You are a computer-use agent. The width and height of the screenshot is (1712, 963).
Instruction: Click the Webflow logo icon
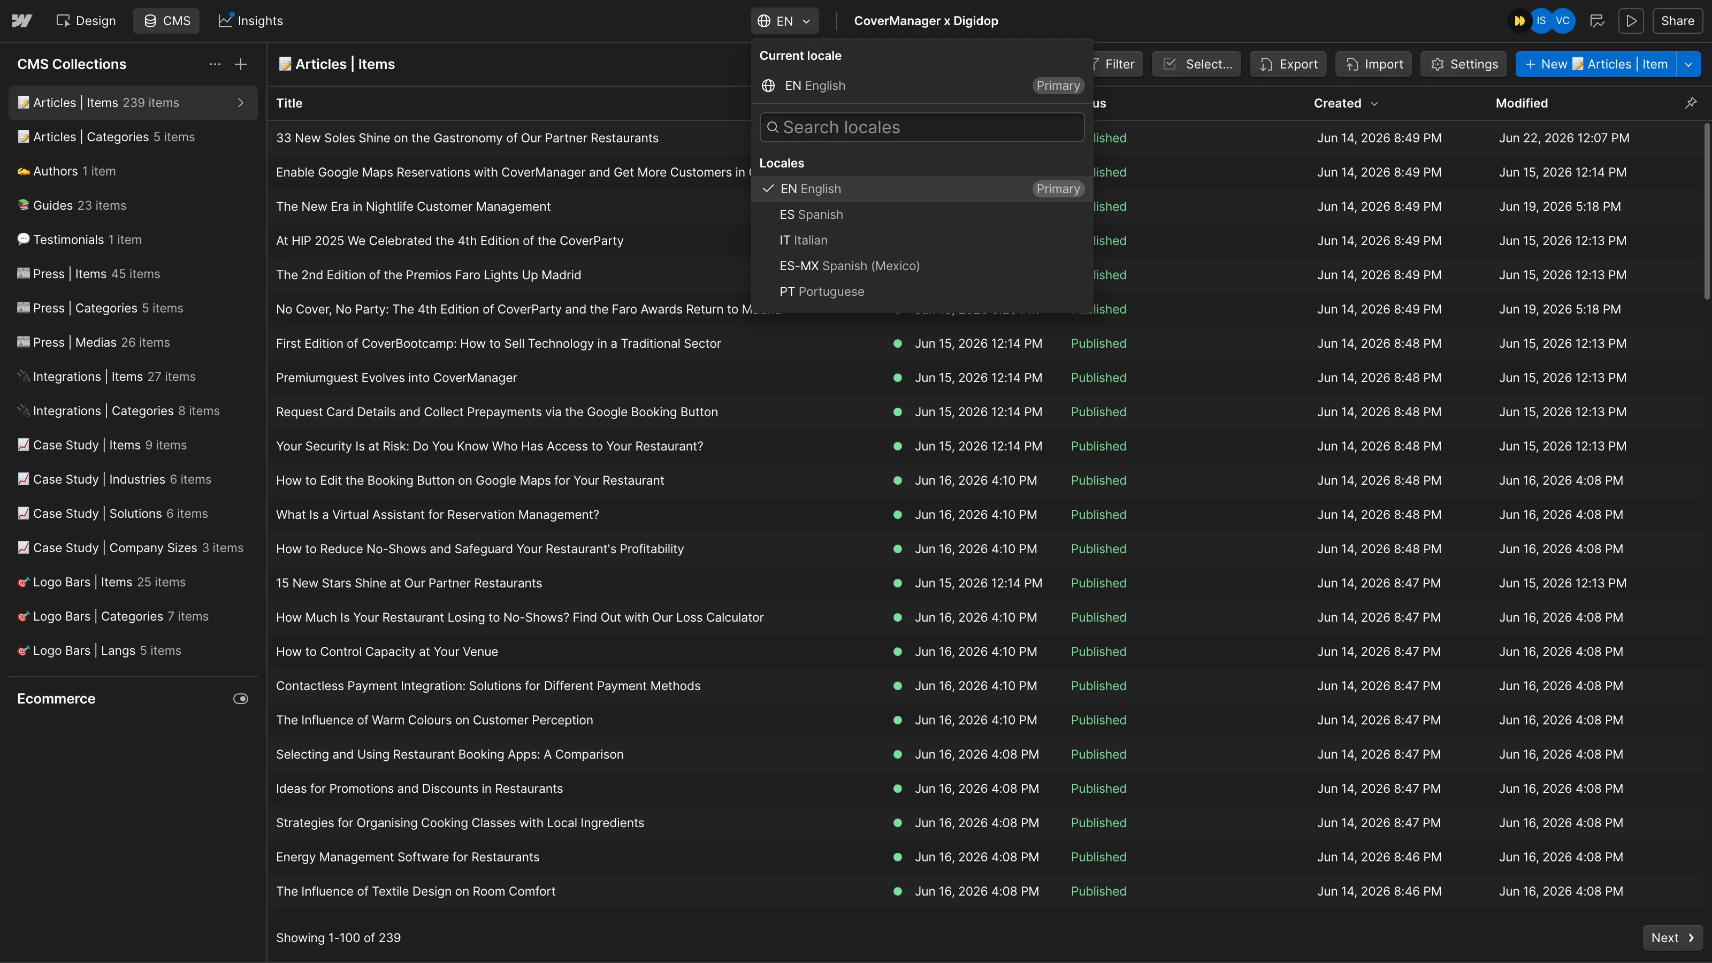pyautogui.click(x=22, y=21)
